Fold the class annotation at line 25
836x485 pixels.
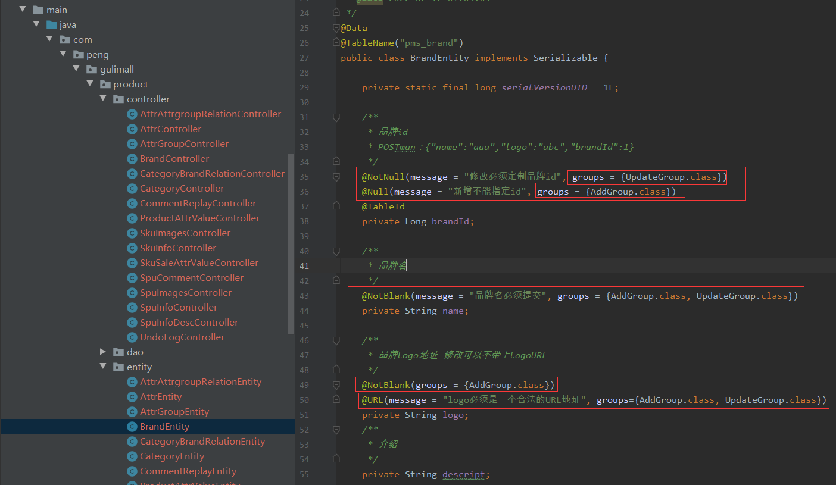coord(336,28)
